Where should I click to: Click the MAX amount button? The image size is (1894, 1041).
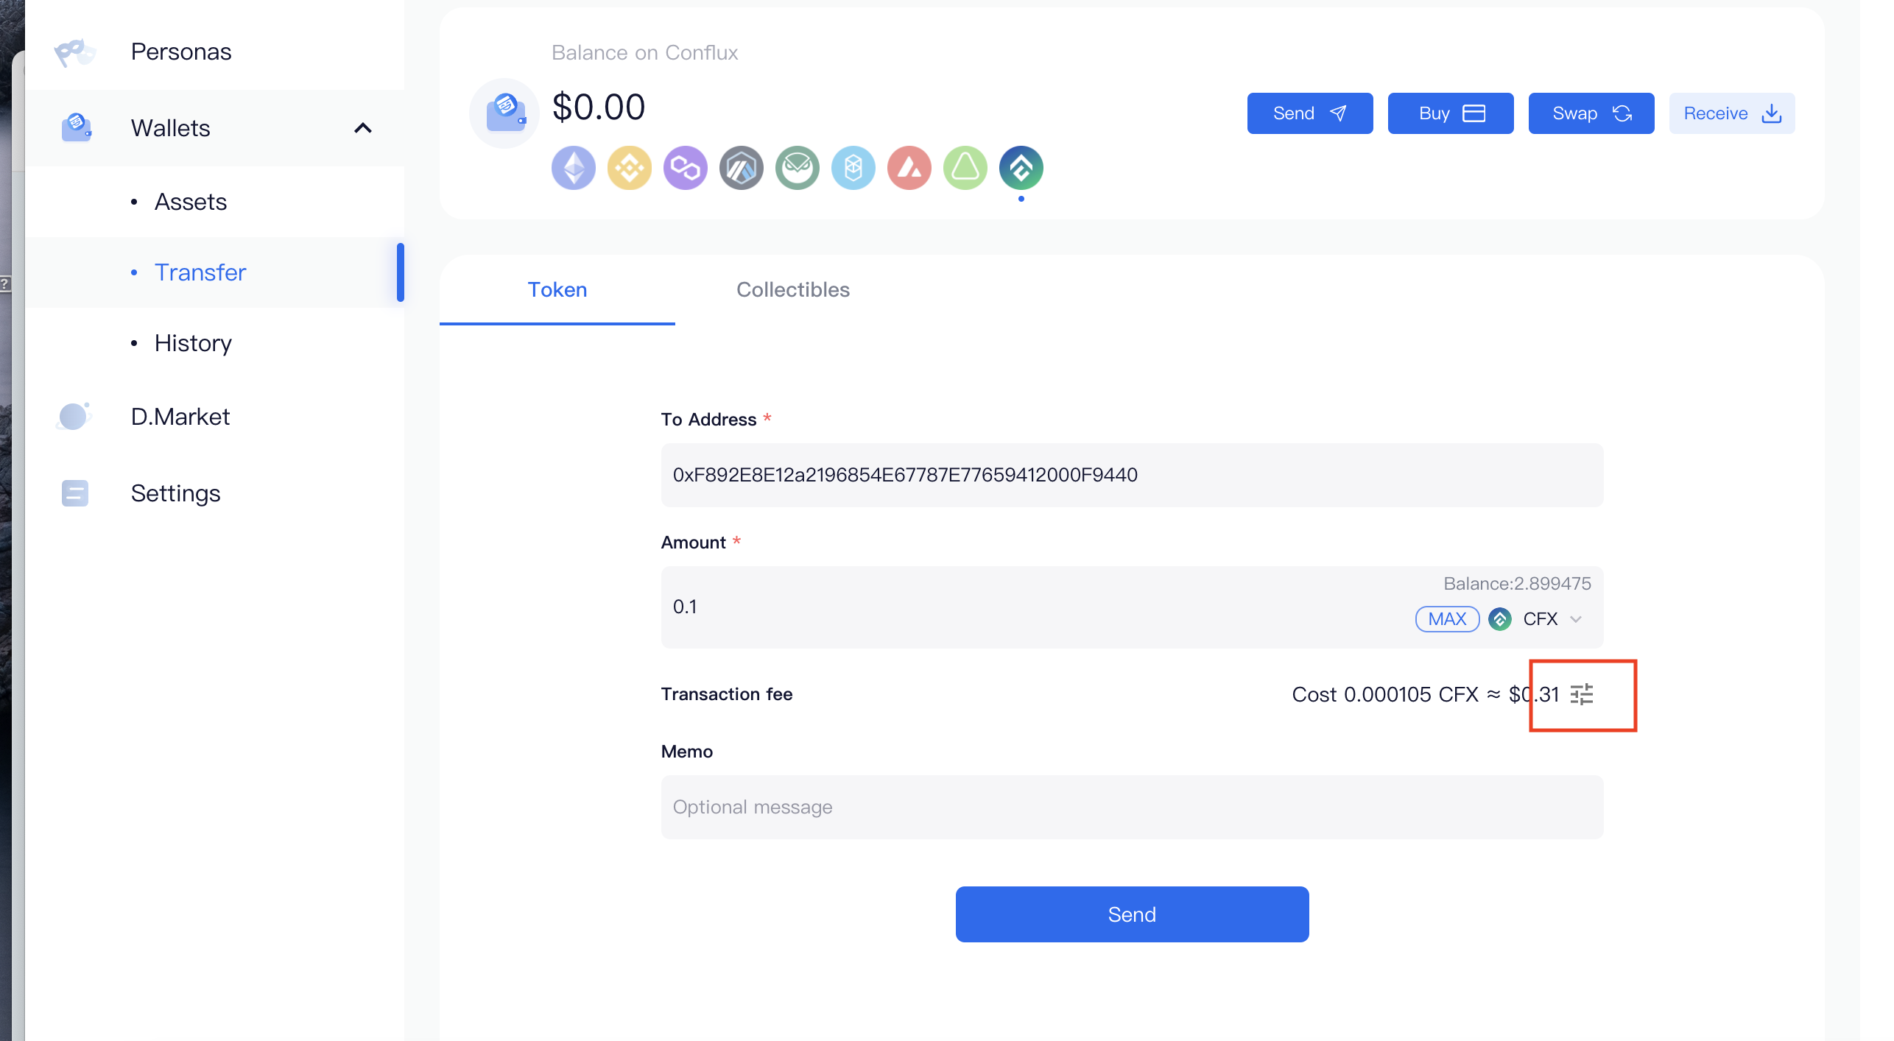[x=1446, y=619]
